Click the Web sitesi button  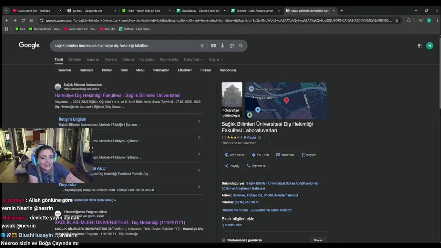[235, 155]
